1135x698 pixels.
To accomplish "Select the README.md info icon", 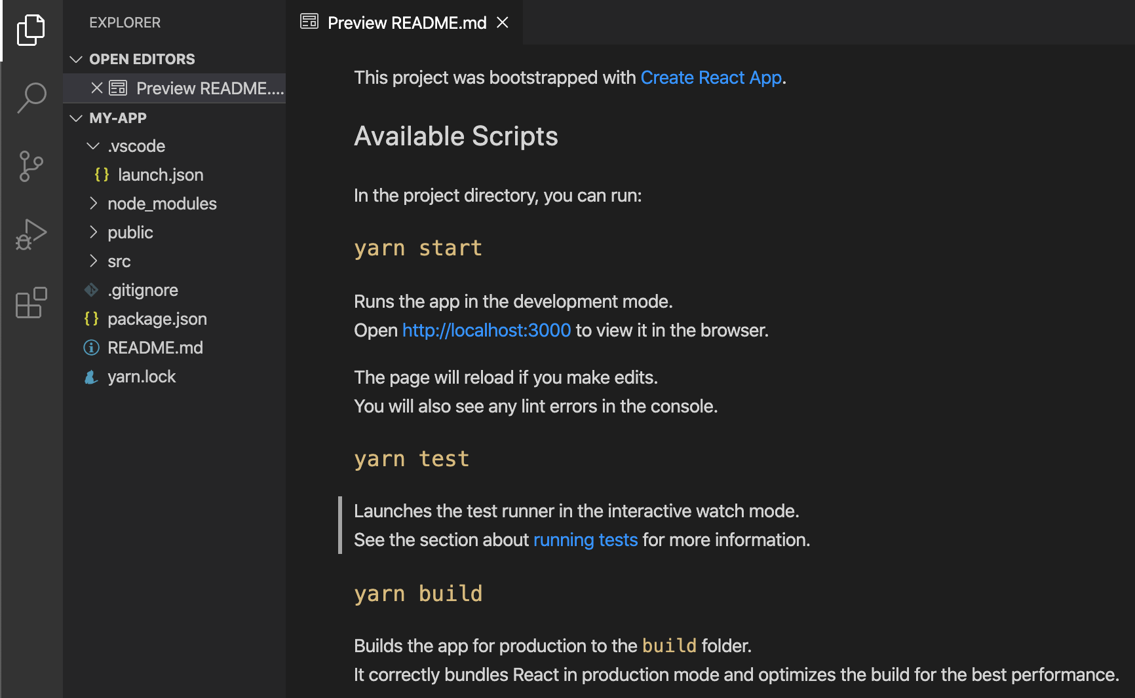I will pyautogui.click(x=91, y=348).
